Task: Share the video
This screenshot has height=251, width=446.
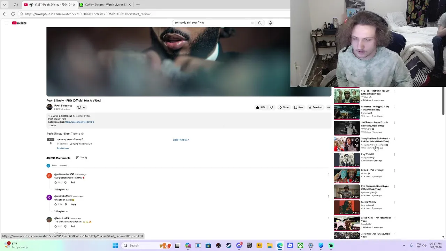Action: pyautogui.click(x=284, y=107)
